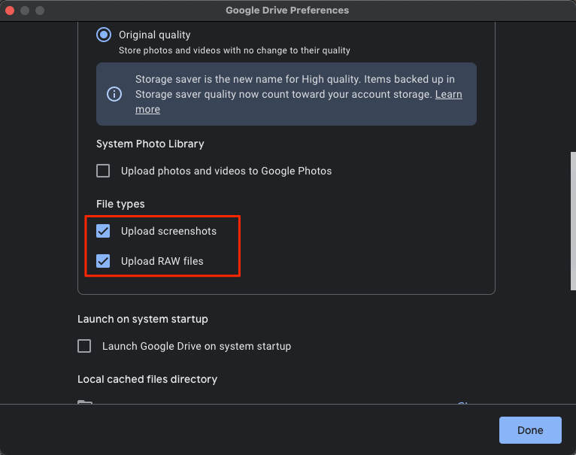This screenshot has height=455, width=576.
Task: Click the vertical scrollbar thumb in preferences
Action: coord(573,221)
